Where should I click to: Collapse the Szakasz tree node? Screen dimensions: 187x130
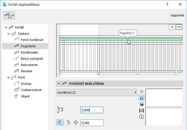tap(9, 34)
